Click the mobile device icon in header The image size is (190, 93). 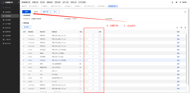click(172, 2)
